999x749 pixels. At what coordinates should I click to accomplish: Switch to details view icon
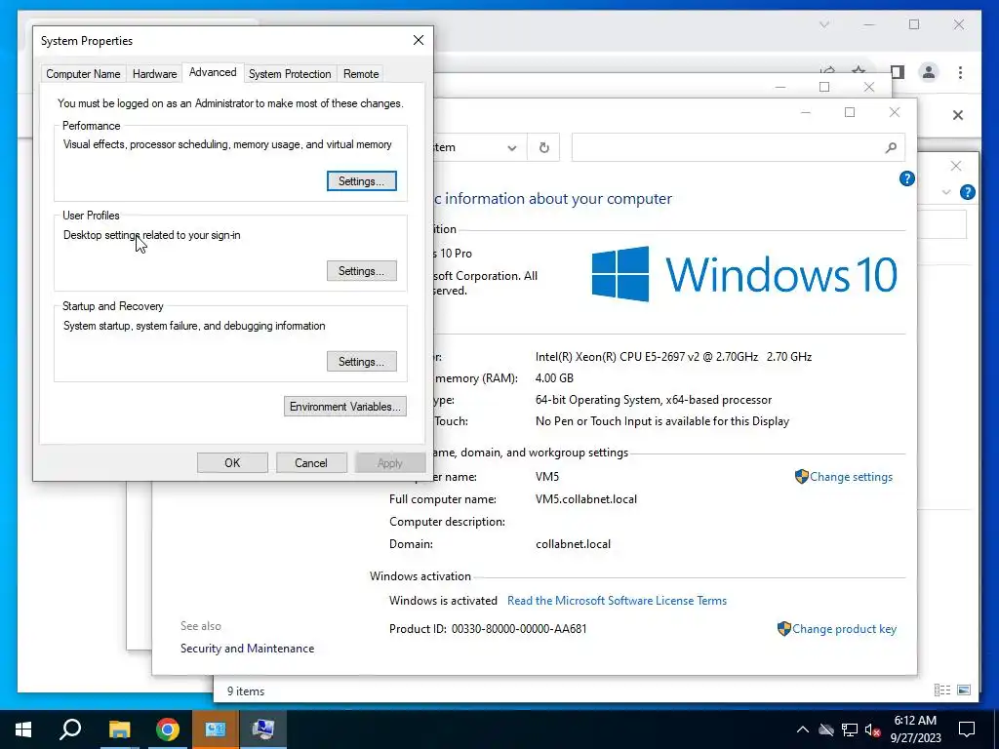tap(941, 690)
